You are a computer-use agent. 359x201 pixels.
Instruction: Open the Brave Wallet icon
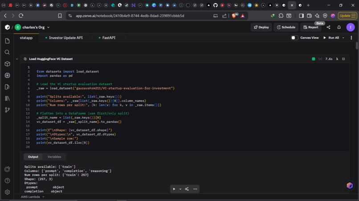(x=309, y=16)
